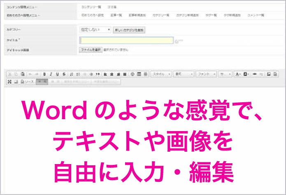The height and width of the screenshot is (195, 286).
Task: Increase indent in the editor
Action: (91, 74)
